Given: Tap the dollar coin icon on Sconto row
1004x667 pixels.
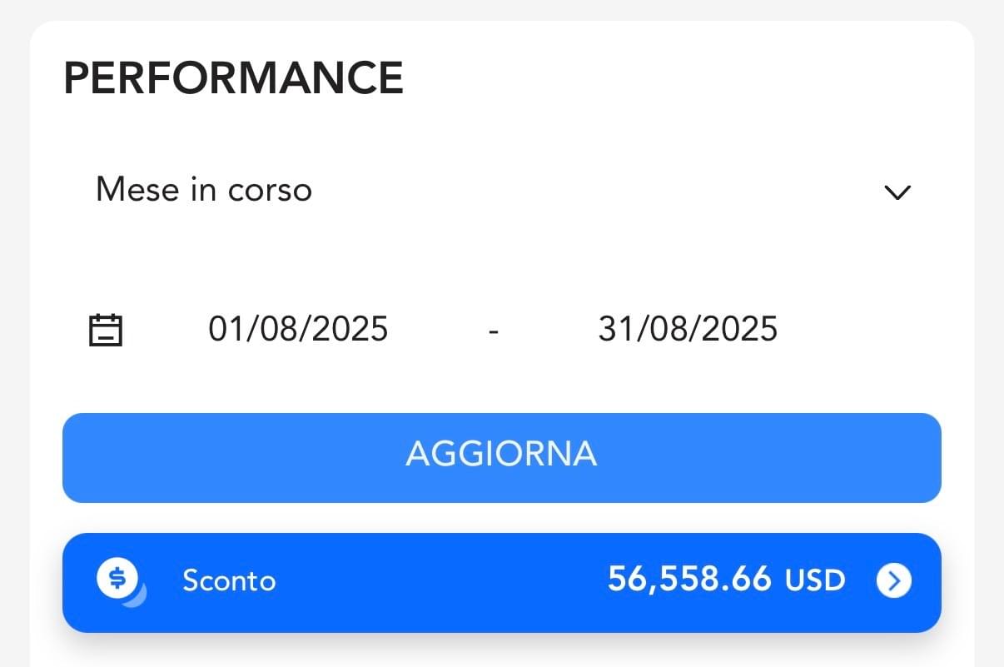Looking at the screenshot, I should pyautogui.click(x=118, y=579).
